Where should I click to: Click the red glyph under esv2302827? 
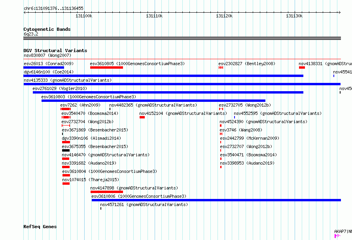point(221,67)
